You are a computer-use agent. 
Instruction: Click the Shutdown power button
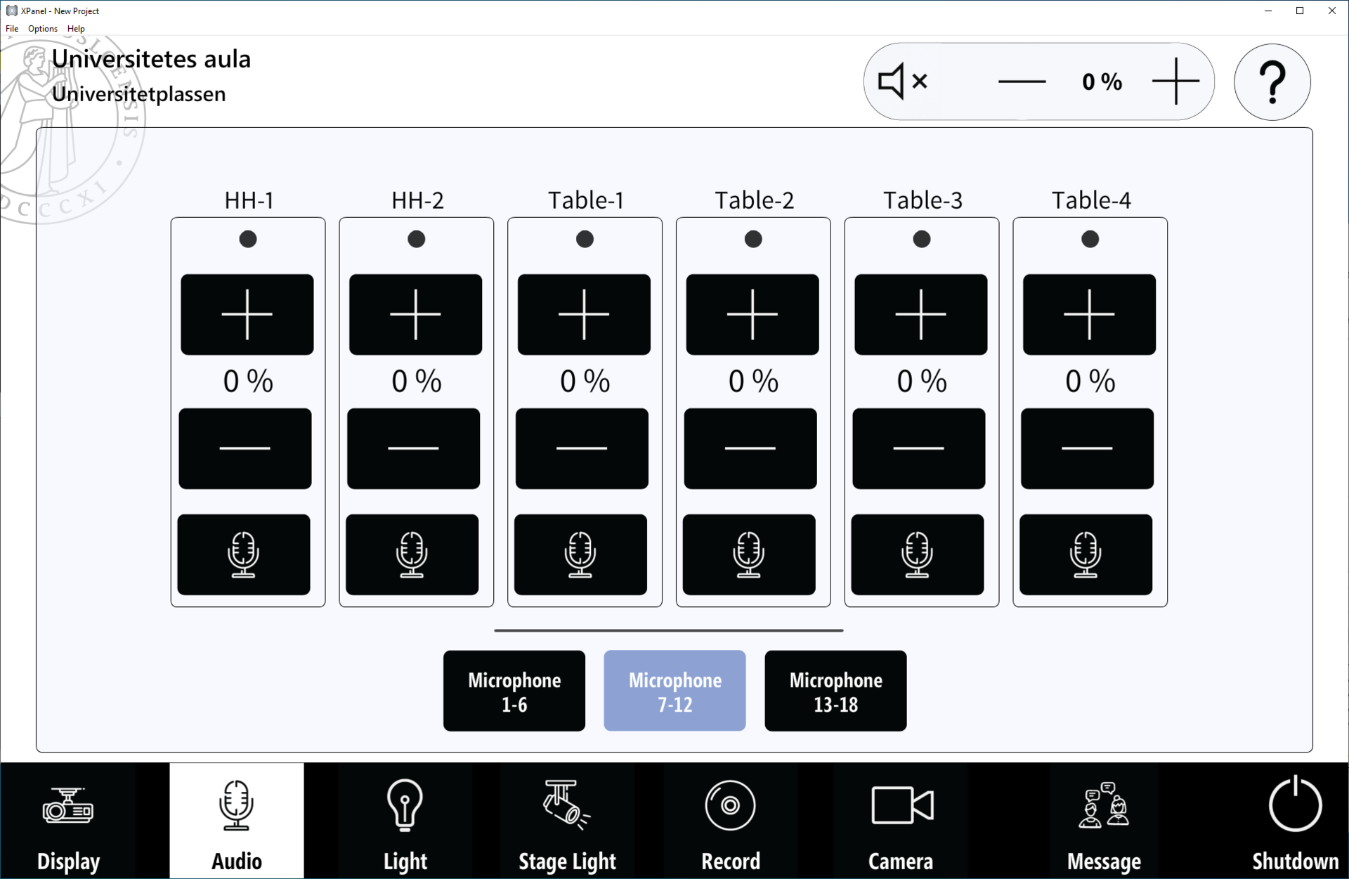(1295, 821)
